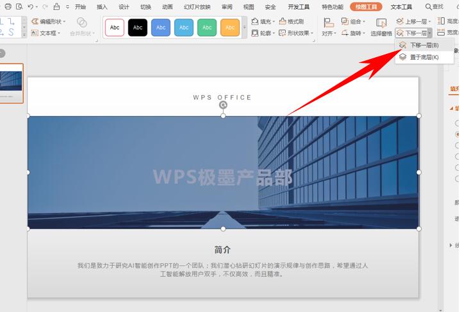This screenshot has width=460, height=312.
Task: Open the Align (对齐) tool
Action: tap(329, 27)
